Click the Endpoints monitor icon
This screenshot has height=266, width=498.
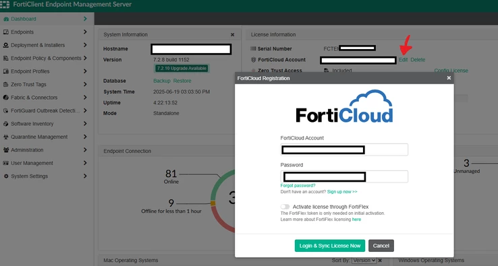point(5,32)
